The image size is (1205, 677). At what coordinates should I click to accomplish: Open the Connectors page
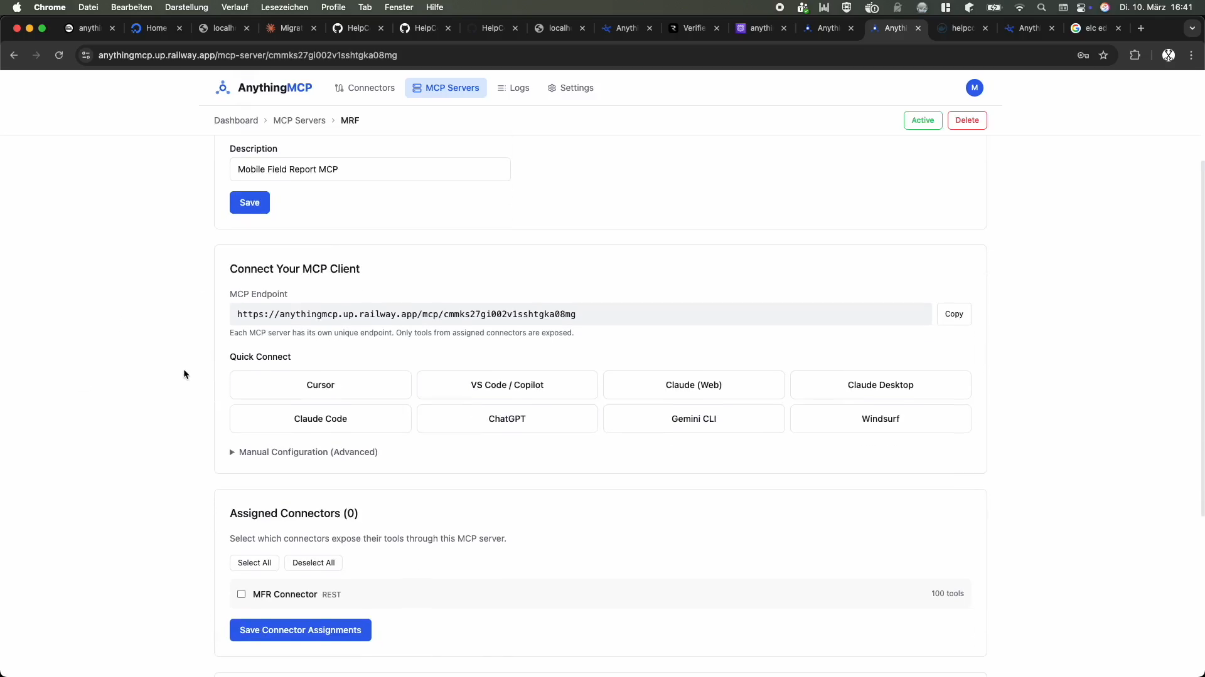point(365,88)
